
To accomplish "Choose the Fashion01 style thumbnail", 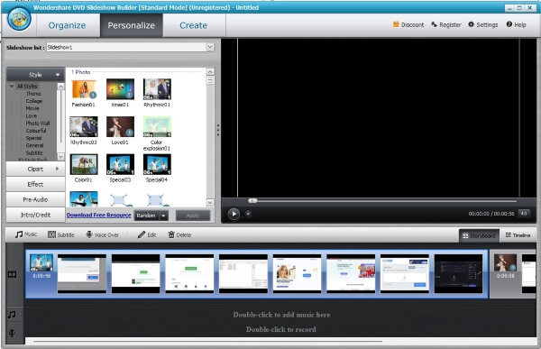I will (x=84, y=89).
